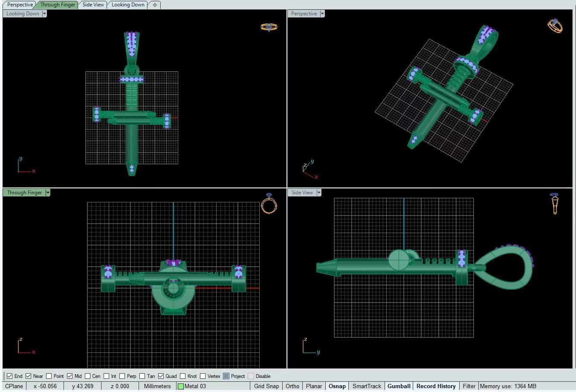Screen dimensions: 576x392
Task: Open the Perspective viewport dropdown arrow
Action: 322,14
